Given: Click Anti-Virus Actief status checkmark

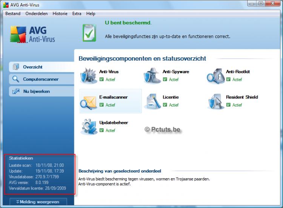Looking at the screenshot, I should tap(102, 79).
